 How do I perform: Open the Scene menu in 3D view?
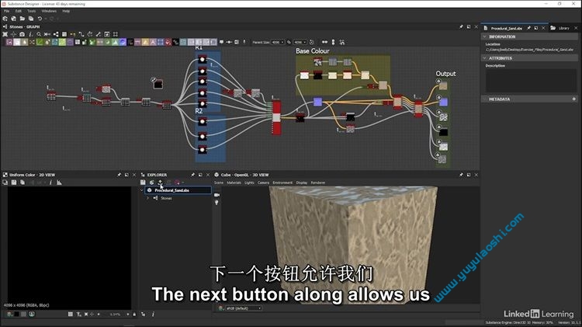tap(219, 183)
